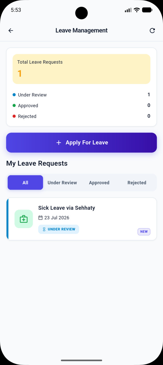This screenshot has height=365, width=163.
Task: Tap the green Approved status dot
Action: click(x=14, y=106)
